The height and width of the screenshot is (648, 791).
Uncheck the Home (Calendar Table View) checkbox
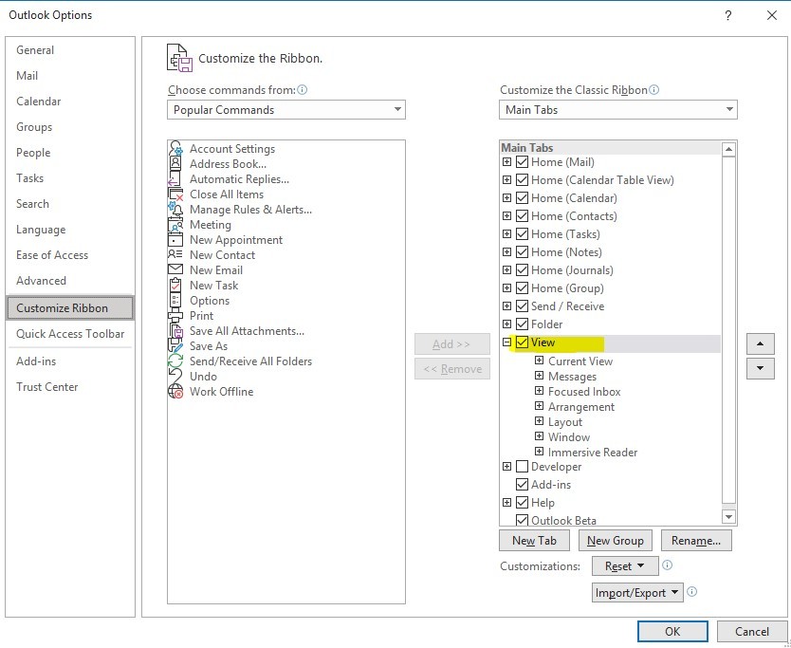tap(523, 180)
